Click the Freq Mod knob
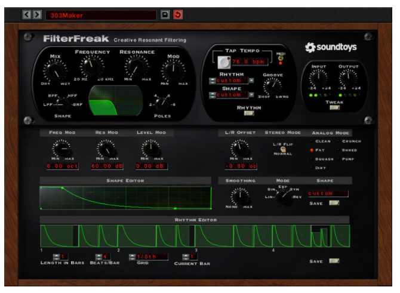400x293 pixels. point(62,149)
